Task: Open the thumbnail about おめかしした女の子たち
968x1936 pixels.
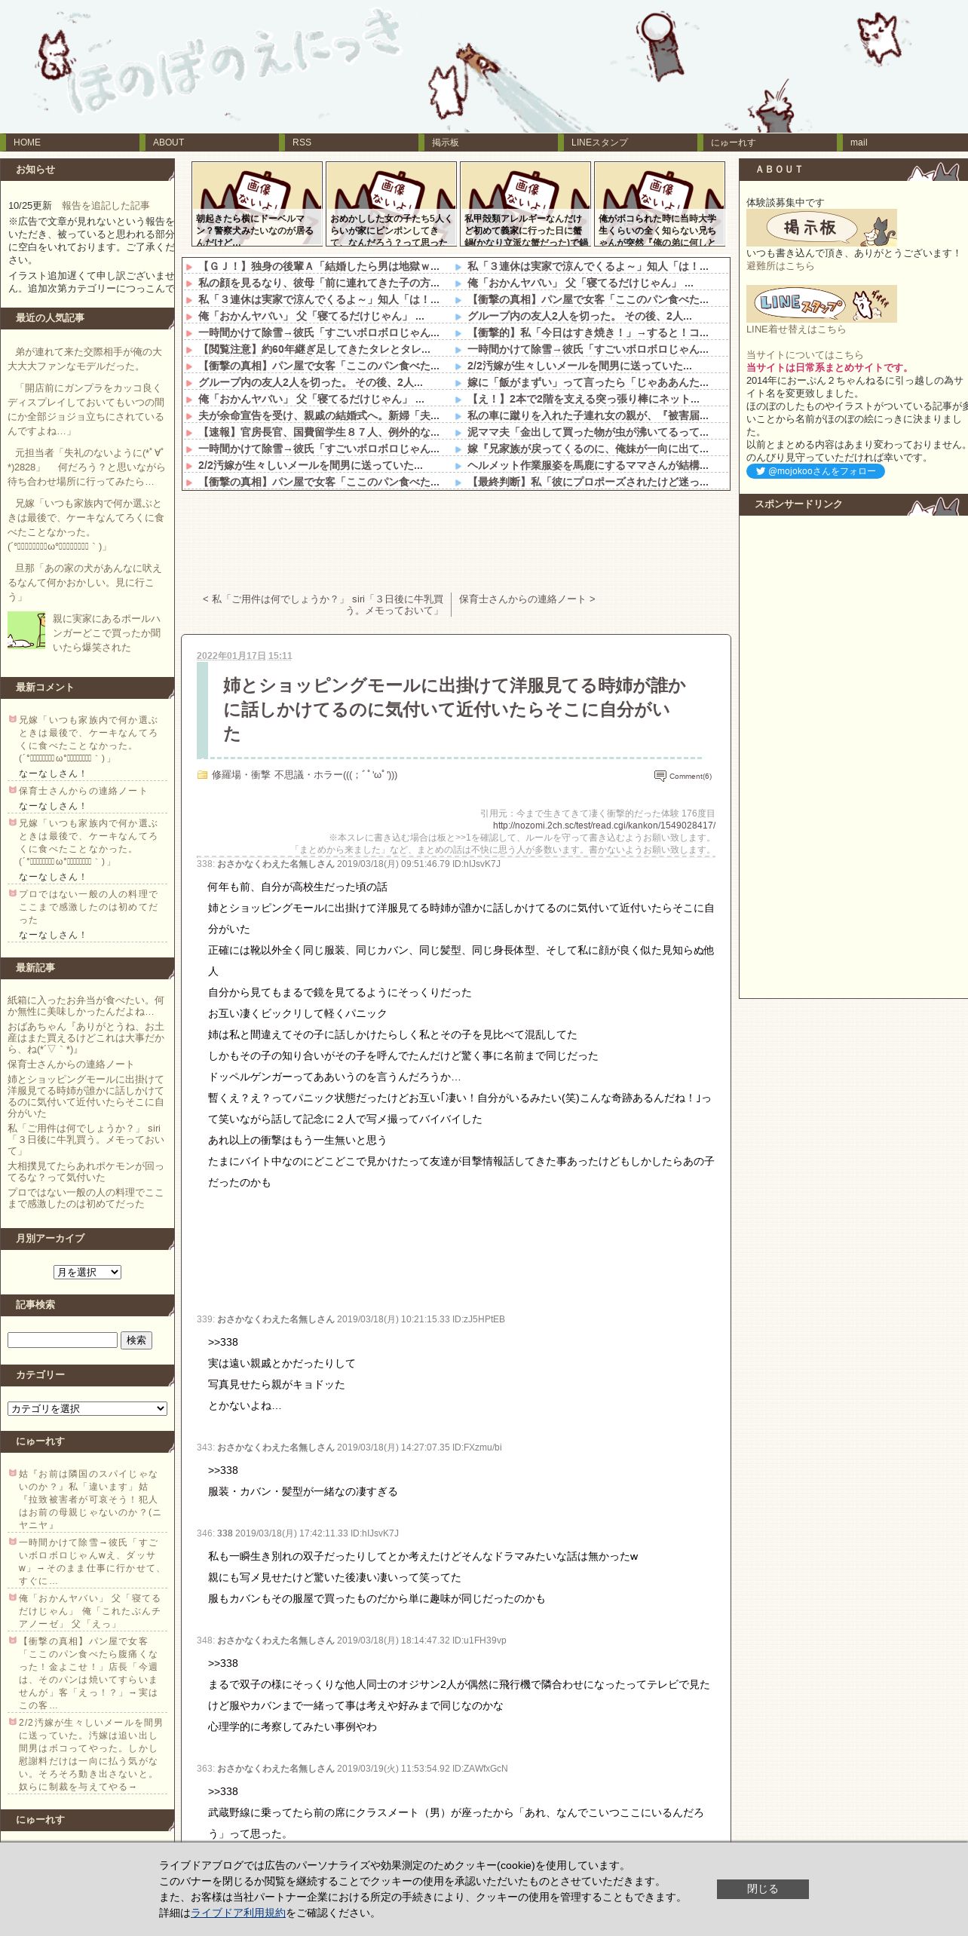Action: point(391,204)
